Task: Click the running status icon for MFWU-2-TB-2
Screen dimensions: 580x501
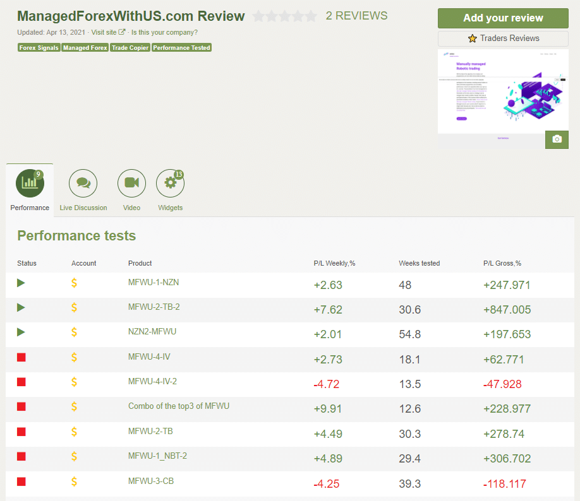Action: 21,307
